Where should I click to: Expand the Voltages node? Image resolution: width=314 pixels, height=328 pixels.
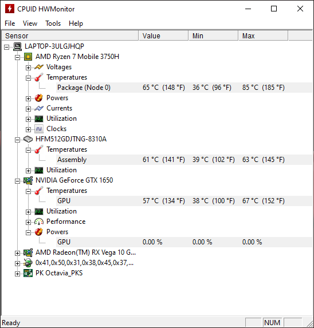28,68
